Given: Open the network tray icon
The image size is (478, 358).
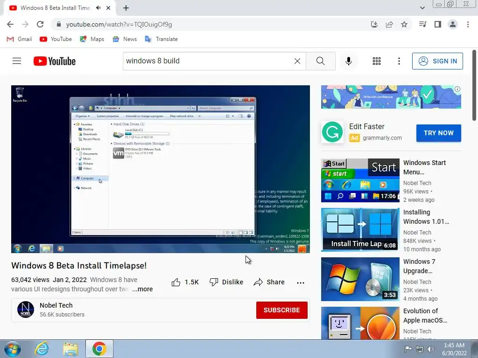Looking at the screenshot, I should (420, 349).
